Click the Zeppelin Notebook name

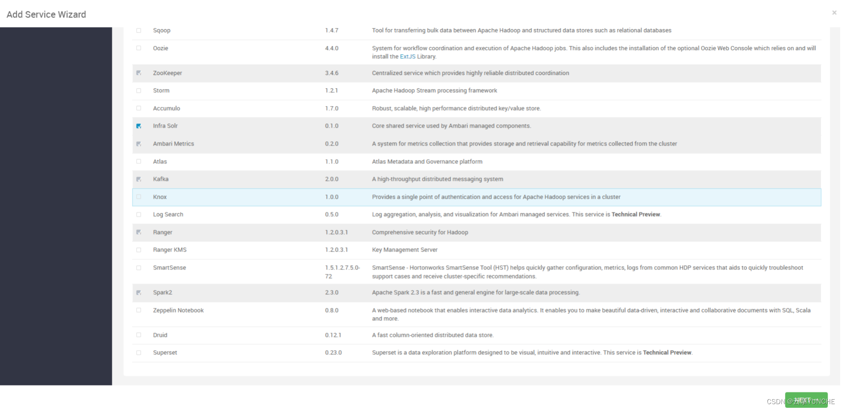[x=178, y=310]
